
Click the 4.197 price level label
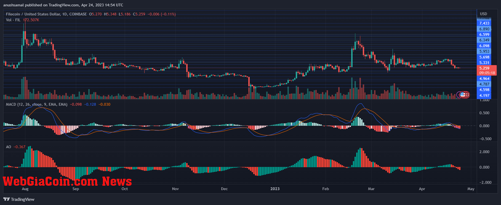[484, 95]
